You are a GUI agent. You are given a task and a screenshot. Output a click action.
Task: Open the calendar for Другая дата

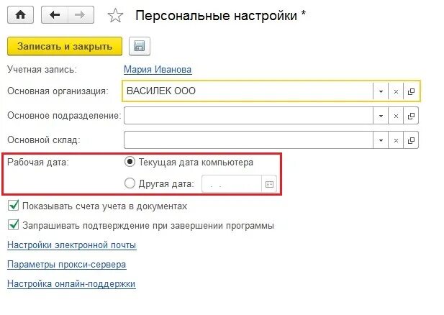pyautogui.click(x=269, y=184)
